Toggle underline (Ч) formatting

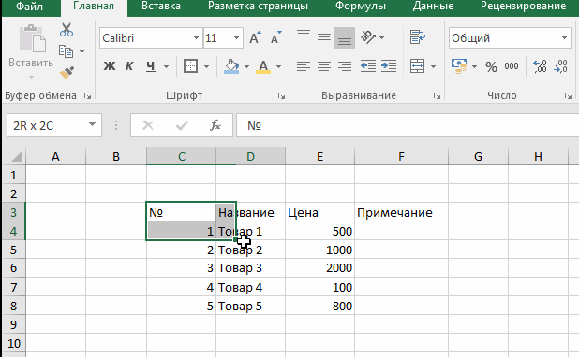point(150,66)
